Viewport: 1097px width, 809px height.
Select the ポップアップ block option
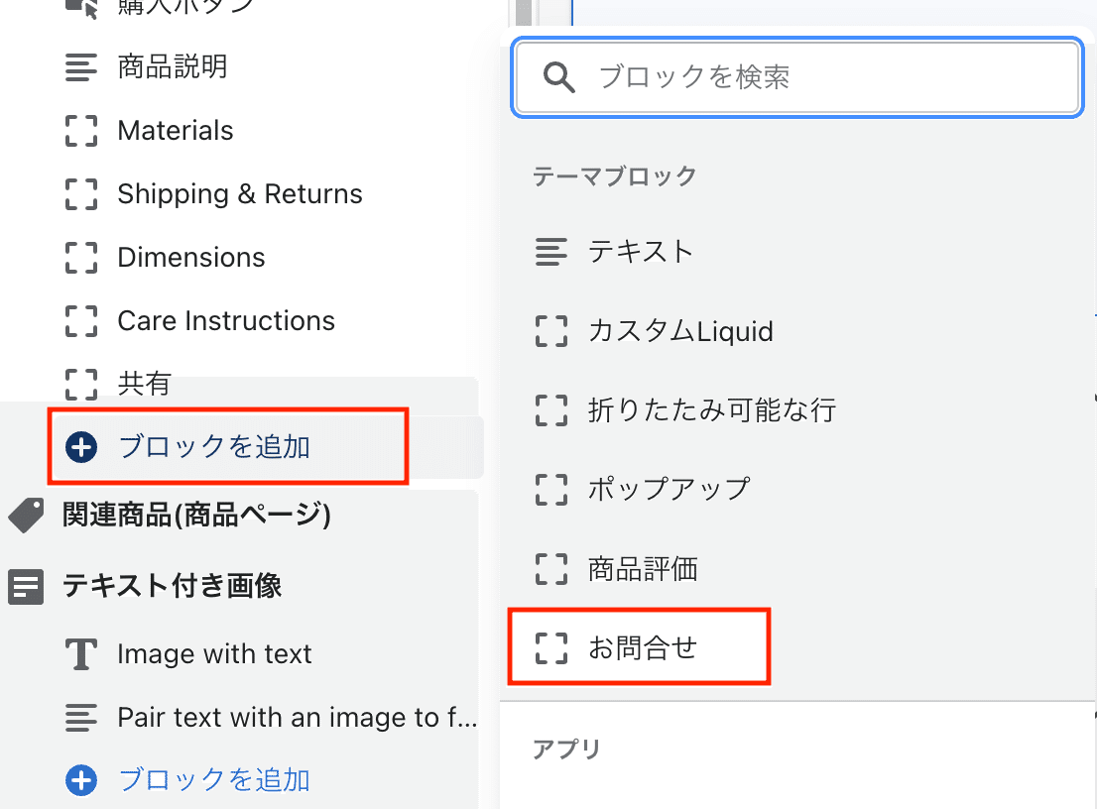797,489
